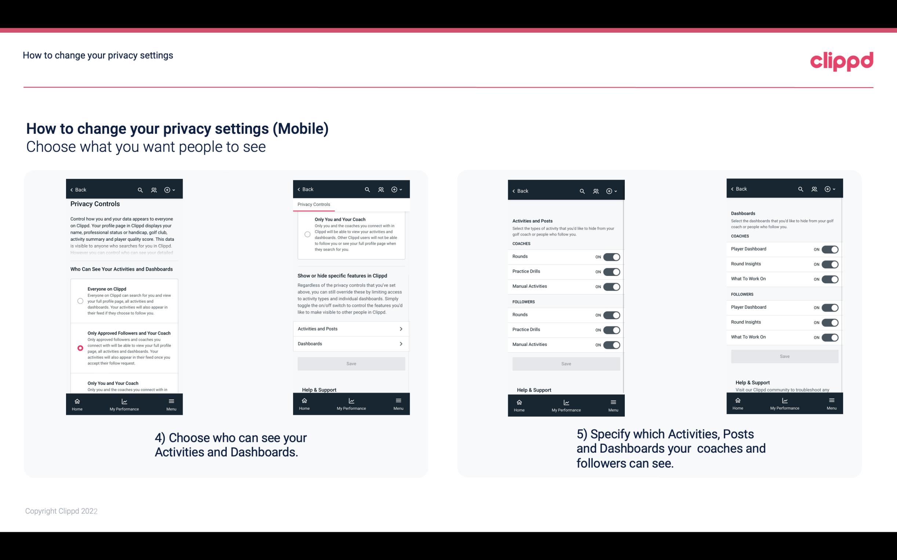Click Privacy Controls tab label

pyautogui.click(x=313, y=204)
